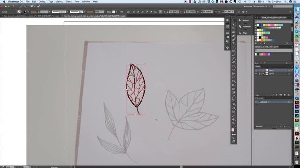Viewport: 300px width, 168px height.
Task: Toggle constrain width and height proportions link
Action: coord(216,12)
